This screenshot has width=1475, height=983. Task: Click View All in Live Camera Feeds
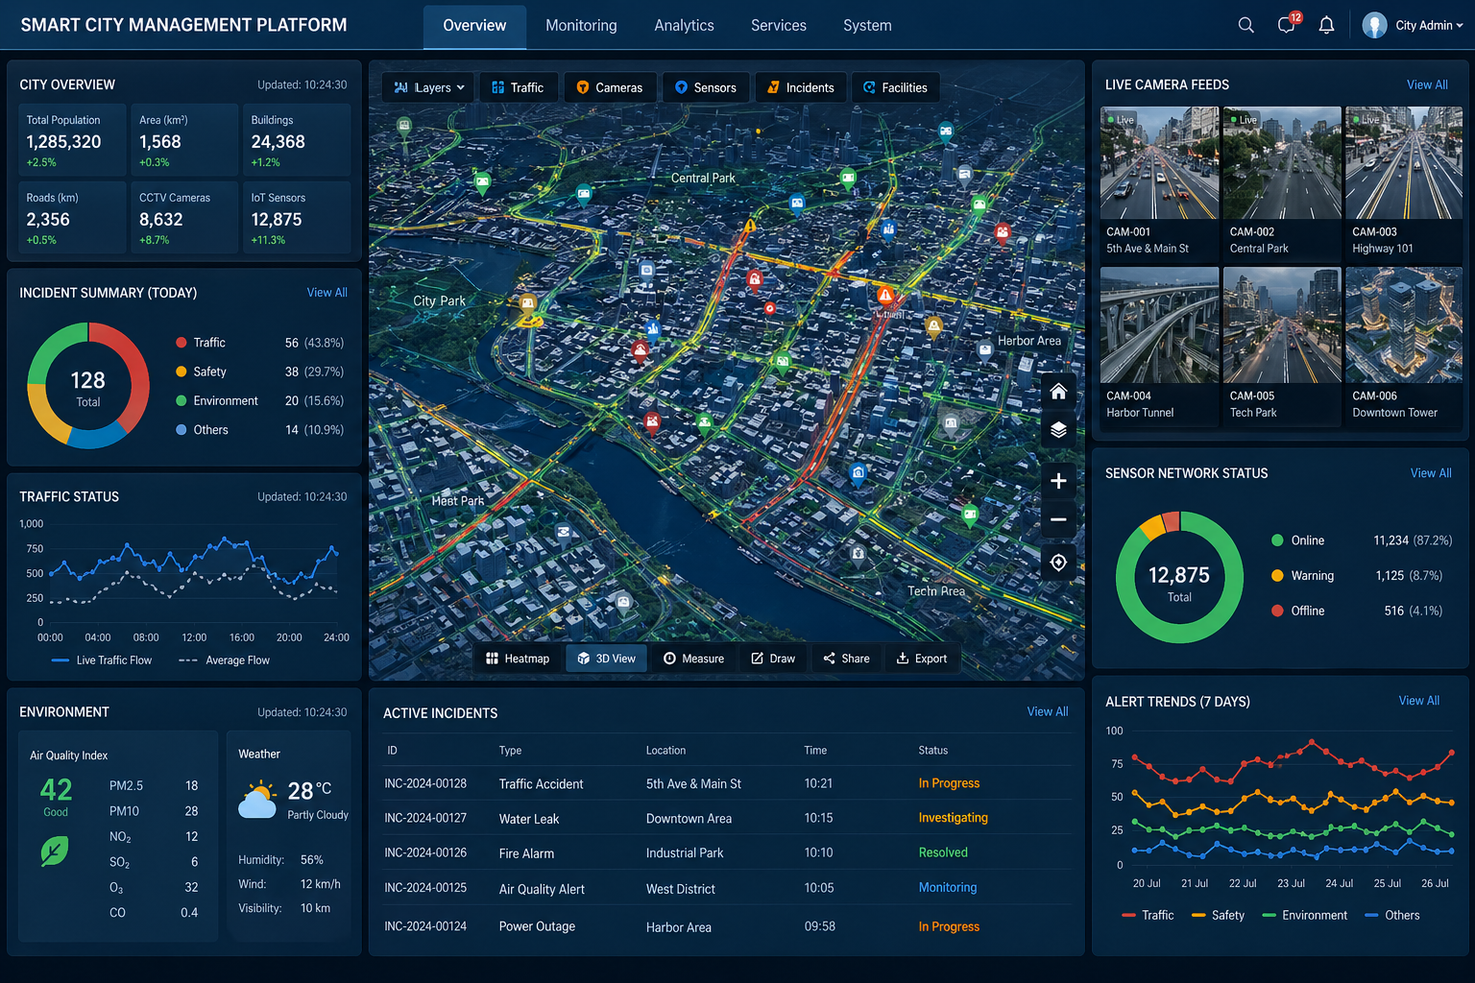click(1427, 84)
